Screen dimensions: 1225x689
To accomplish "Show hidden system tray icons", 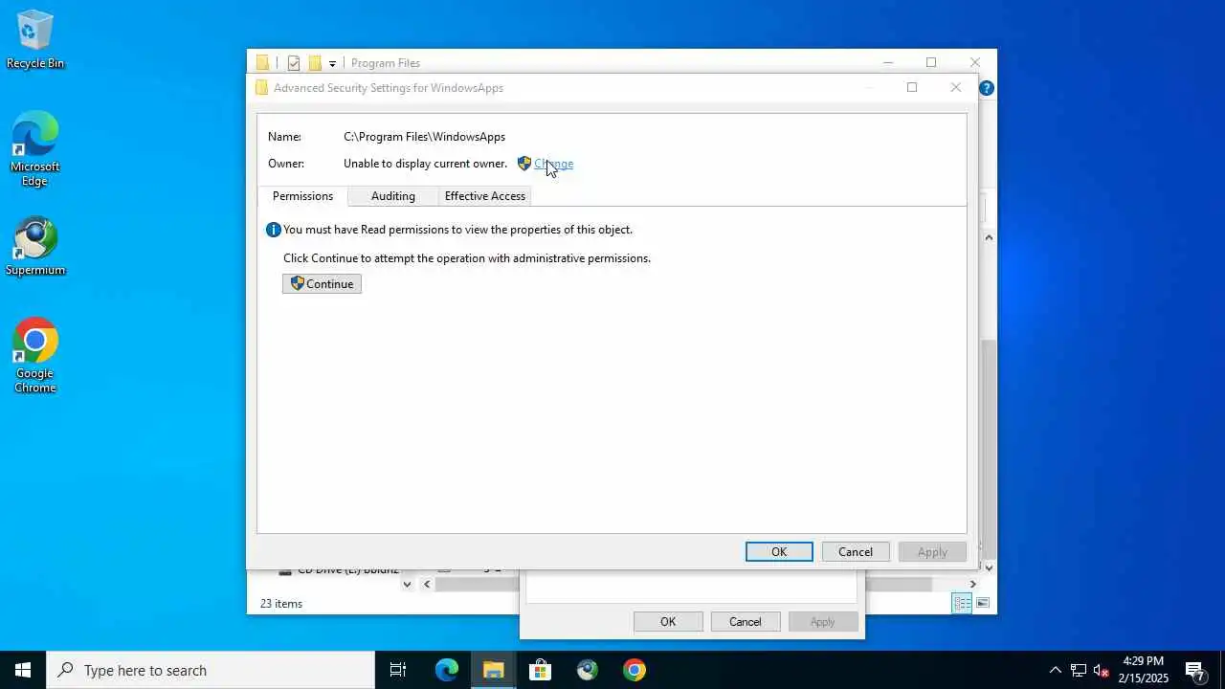I will click(x=1056, y=670).
